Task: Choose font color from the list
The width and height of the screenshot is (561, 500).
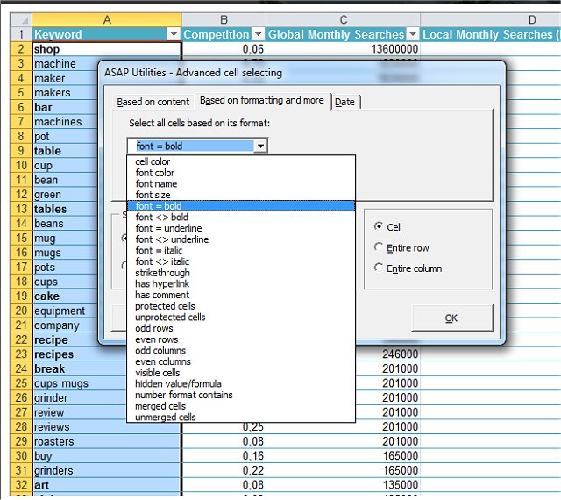Action: (x=155, y=173)
